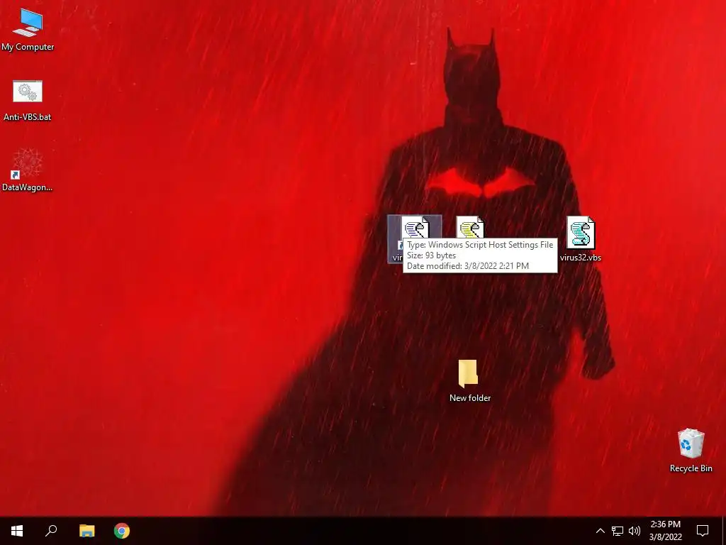726x545 pixels.
Task: Launch Google Chrome from the taskbar
Action: [122, 531]
